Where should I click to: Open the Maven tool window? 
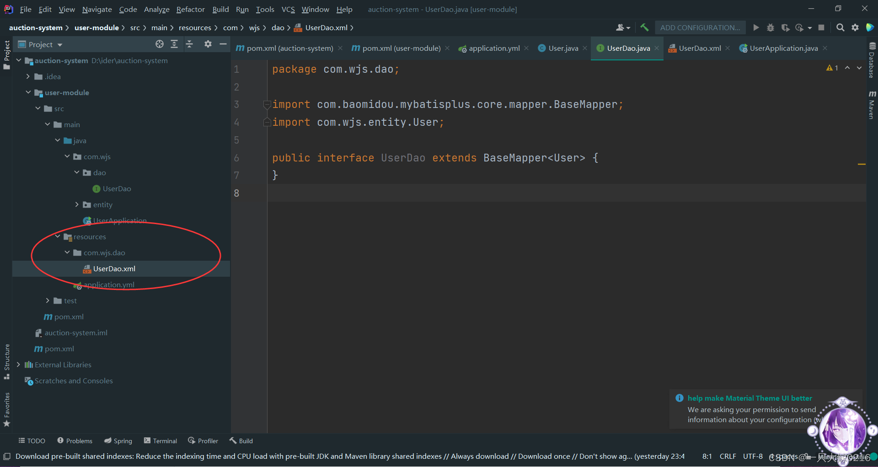point(872,105)
